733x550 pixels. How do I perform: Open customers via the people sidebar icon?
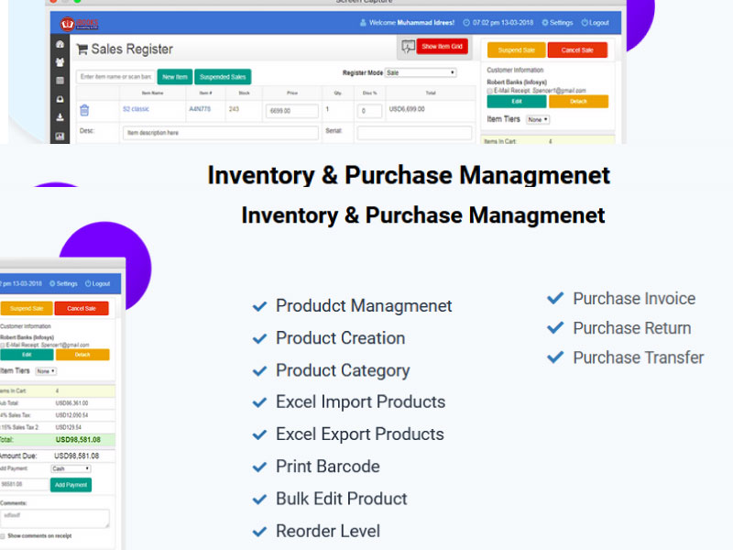[x=60, y=62]
